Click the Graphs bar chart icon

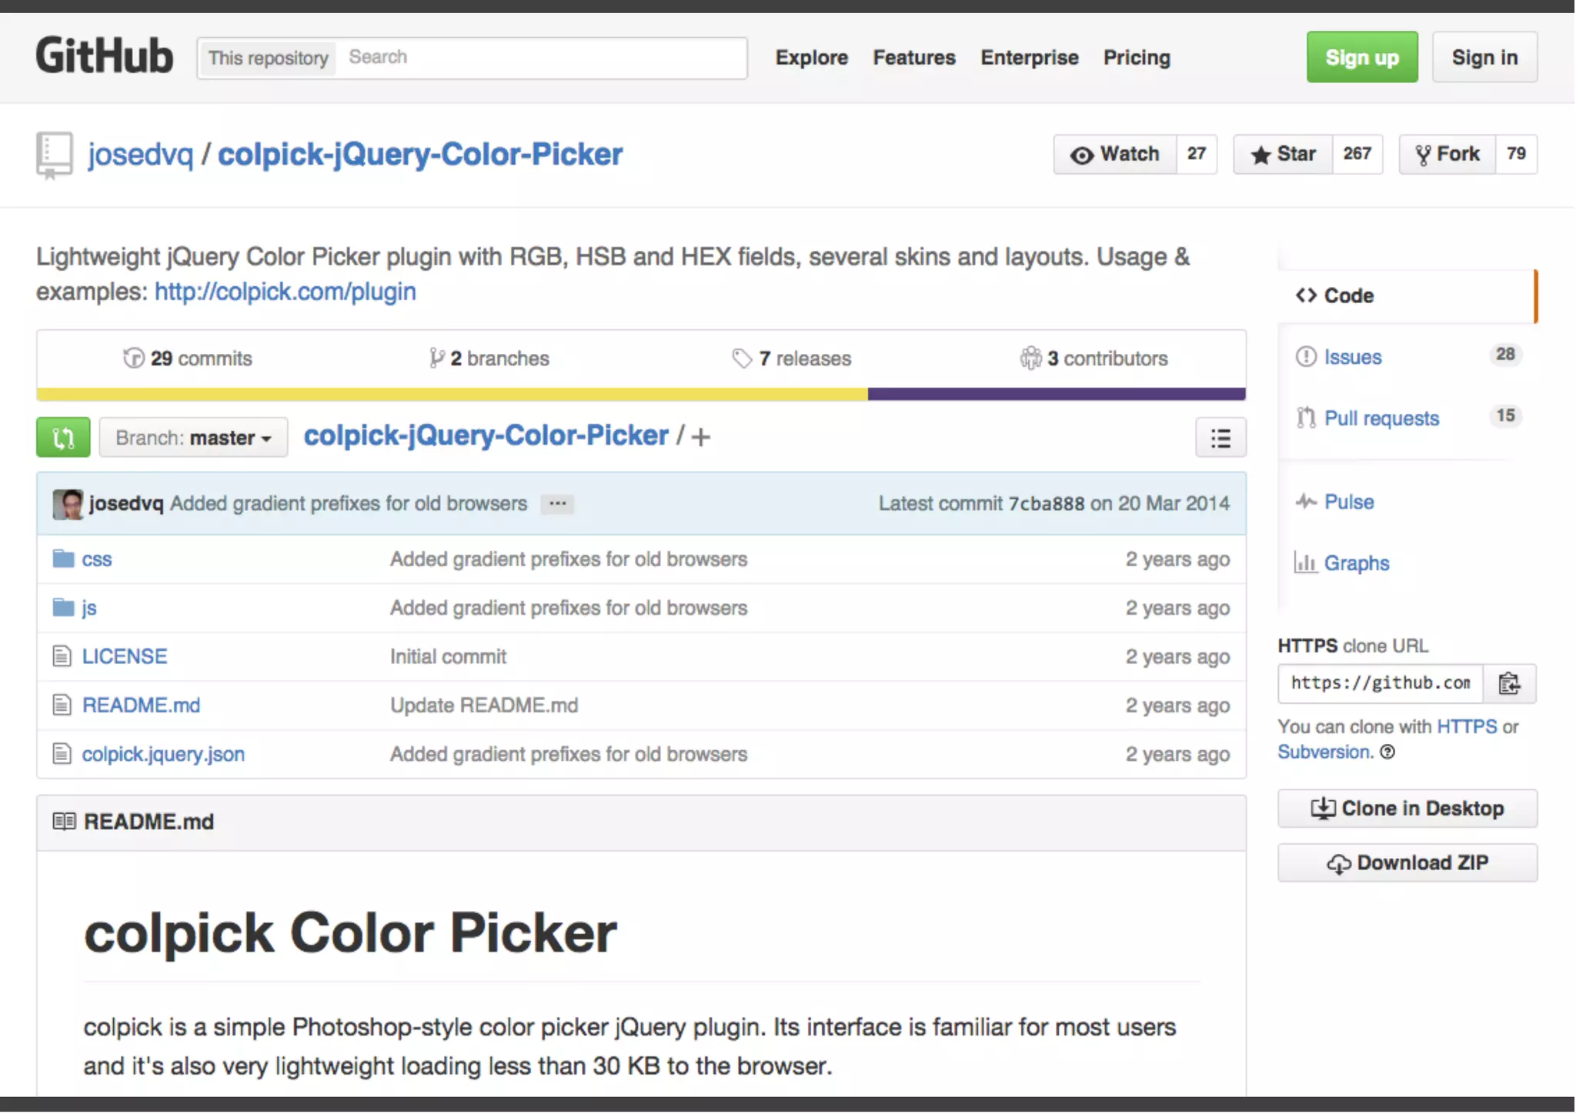[1306, 562]
